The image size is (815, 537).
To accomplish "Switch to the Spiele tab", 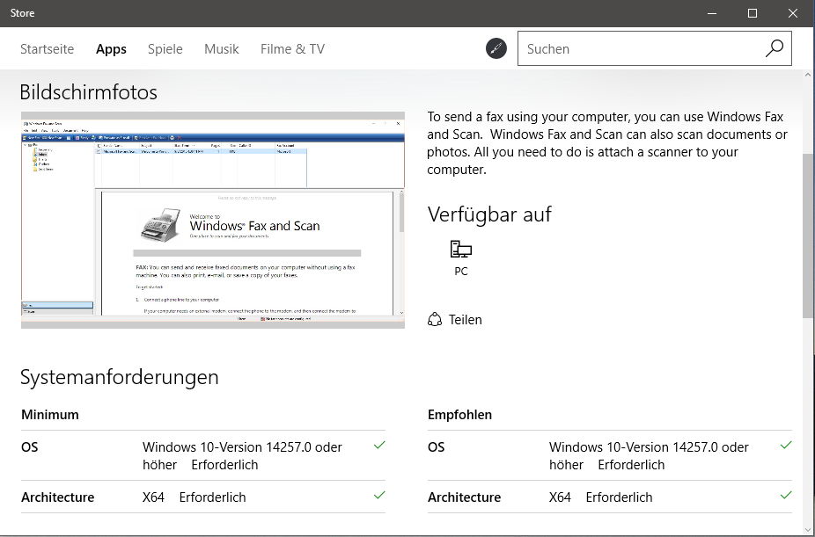I will point(165,48).
